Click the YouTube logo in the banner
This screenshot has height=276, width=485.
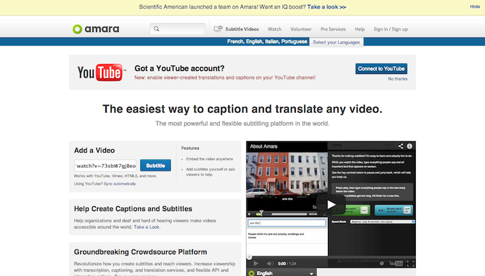click(101, 72)
